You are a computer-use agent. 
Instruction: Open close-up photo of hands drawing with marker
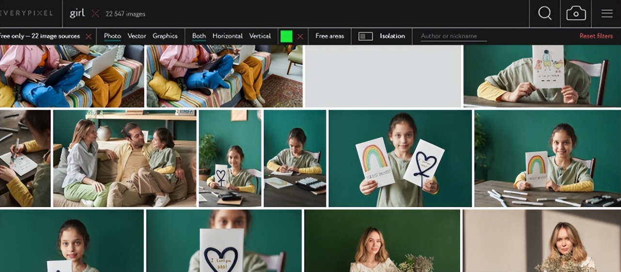[25, 158]
